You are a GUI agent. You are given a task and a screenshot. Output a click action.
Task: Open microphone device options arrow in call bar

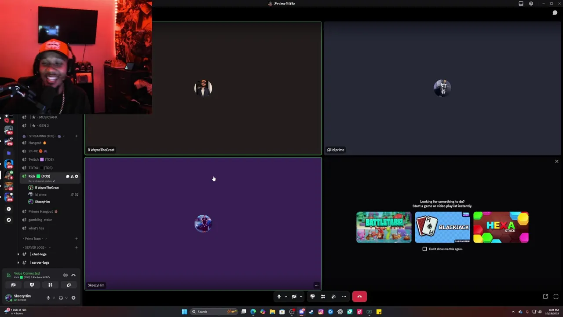[285, 296]
